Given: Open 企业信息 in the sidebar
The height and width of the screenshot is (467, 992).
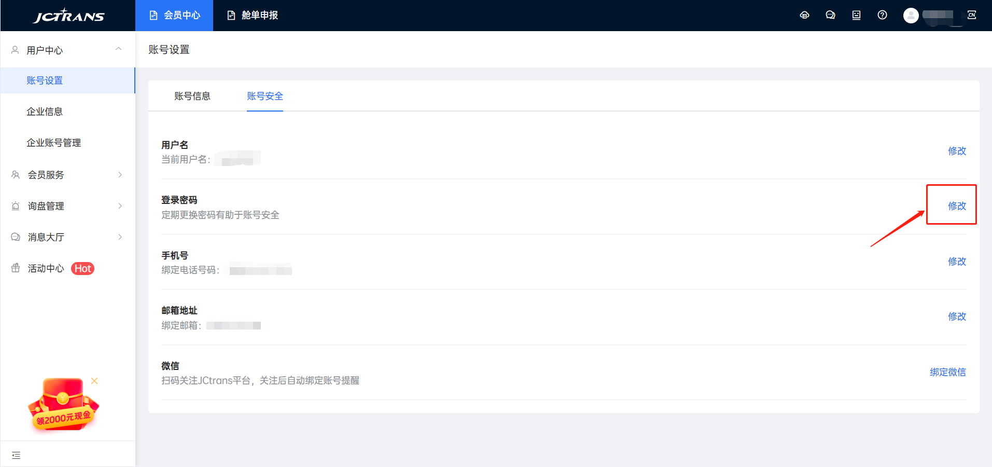Looking at the screenshot, I should click(45, 112).
